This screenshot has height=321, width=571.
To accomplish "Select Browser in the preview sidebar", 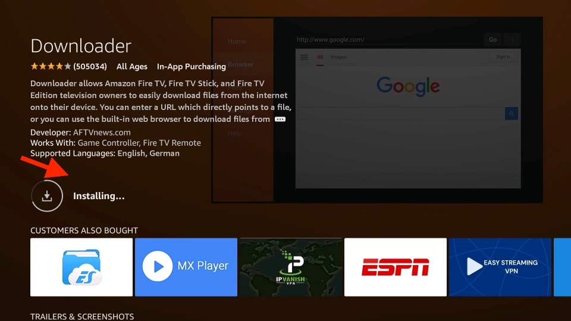I will 240,64.
